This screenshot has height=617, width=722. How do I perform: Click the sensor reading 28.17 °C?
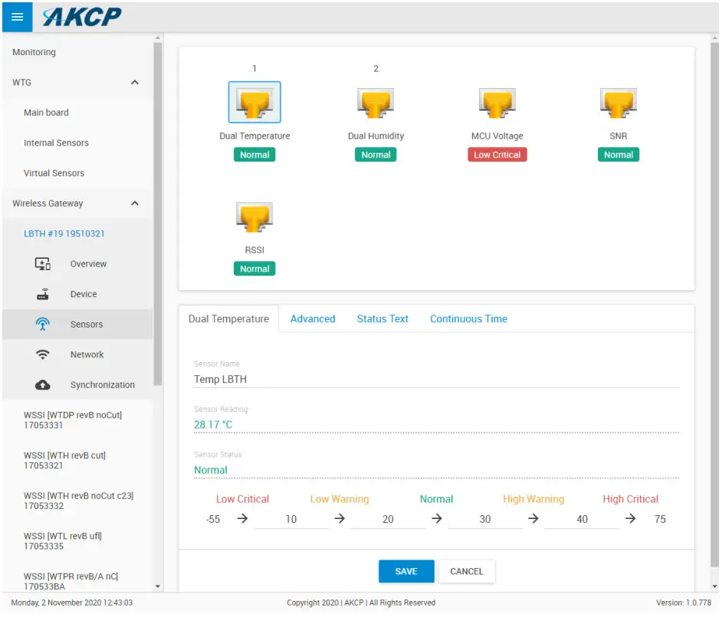point(213,424)
